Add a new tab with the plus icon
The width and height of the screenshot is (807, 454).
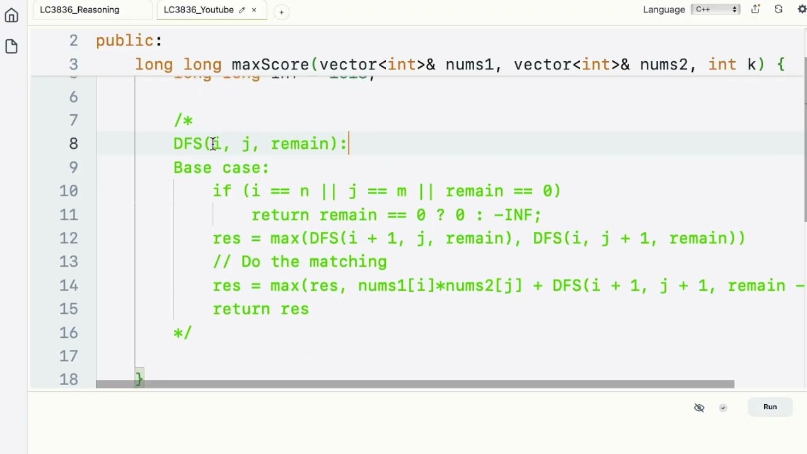point(281,11)
